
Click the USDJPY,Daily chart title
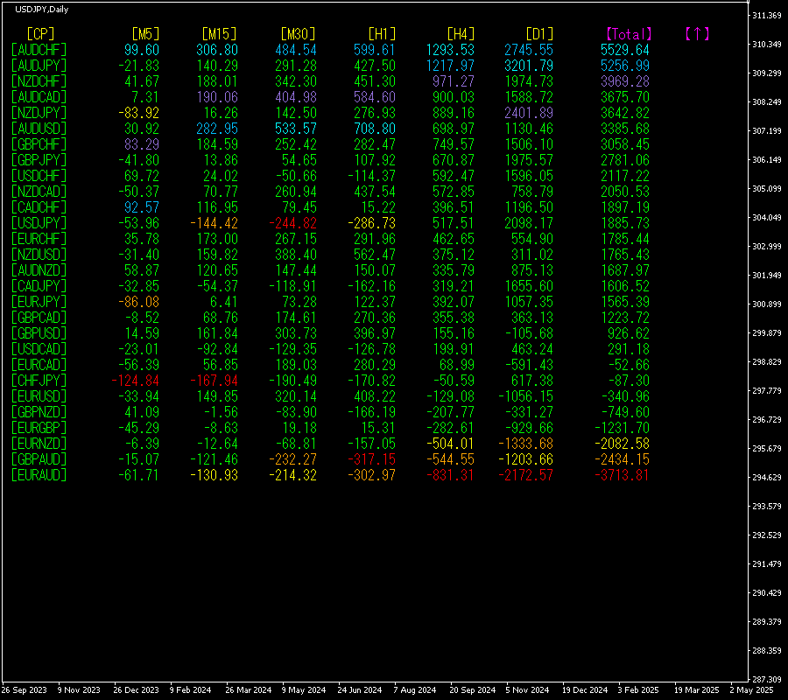[x=42, y=10]
